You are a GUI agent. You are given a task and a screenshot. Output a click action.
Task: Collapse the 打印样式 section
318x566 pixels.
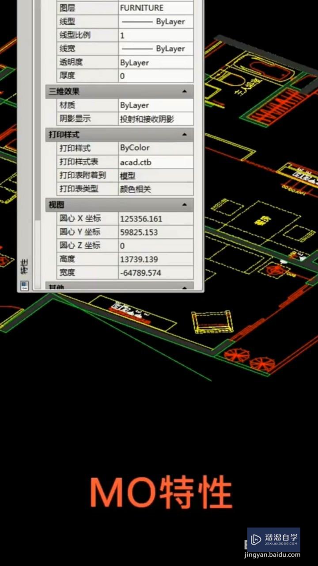coord(185,134)
